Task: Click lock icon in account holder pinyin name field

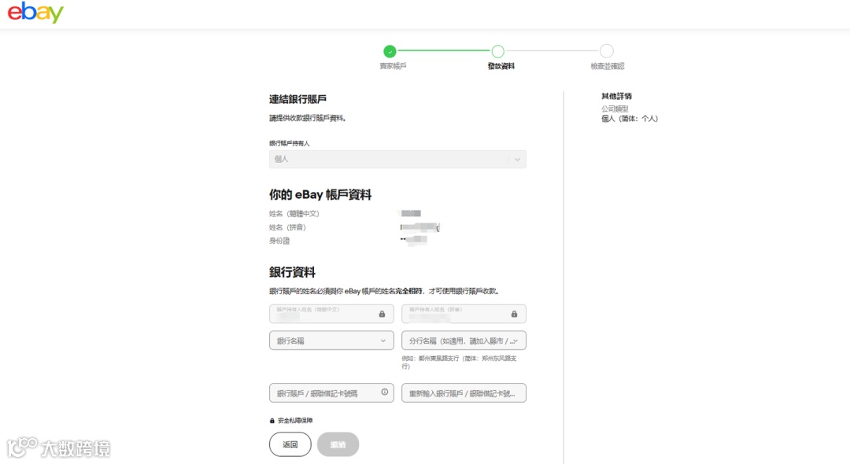Action: [x=514, y=314]
